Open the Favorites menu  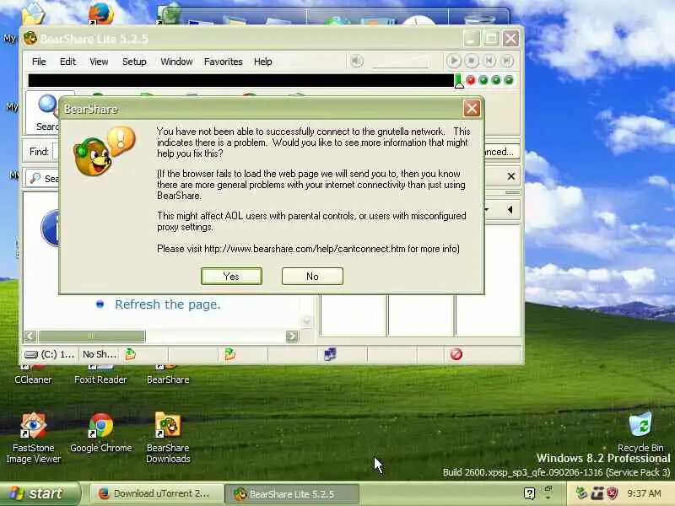223,62
